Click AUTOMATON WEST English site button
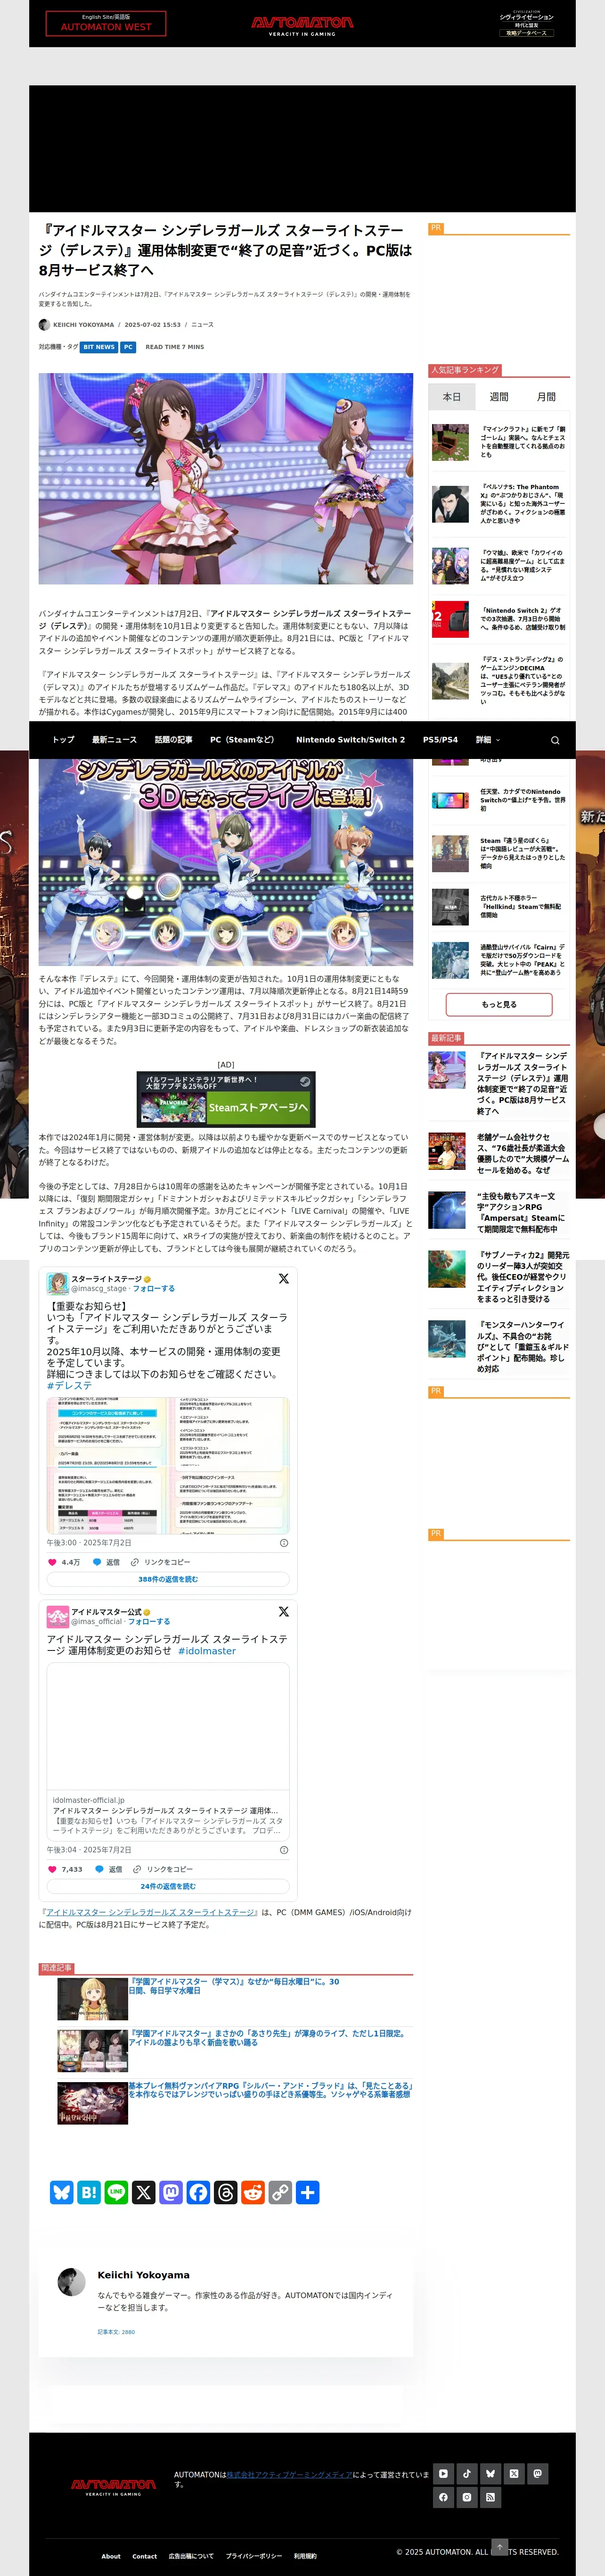Image resolution: width=605 pixels, height=2576 pixels. (106, 23)
